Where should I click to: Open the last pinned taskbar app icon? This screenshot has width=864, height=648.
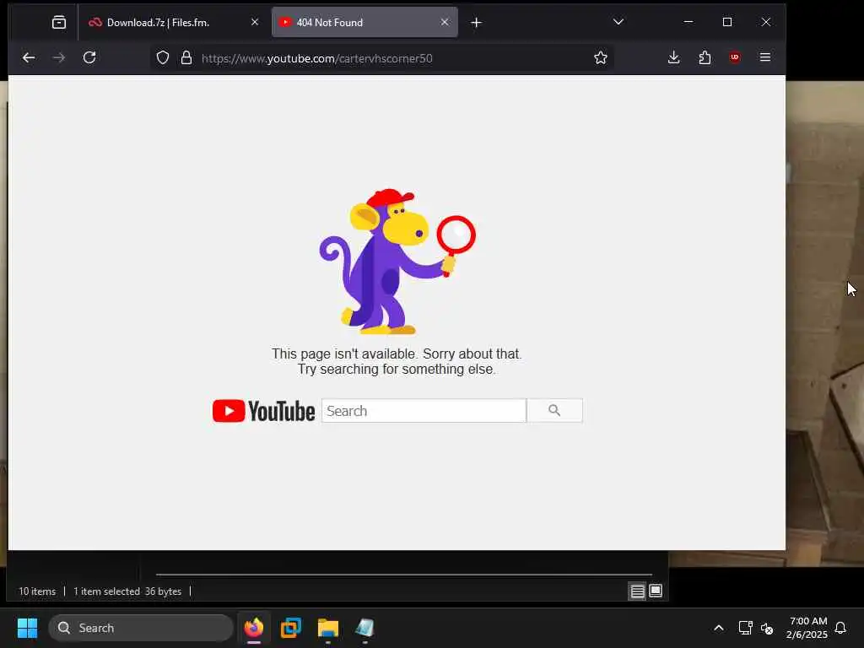pos(364,628)
